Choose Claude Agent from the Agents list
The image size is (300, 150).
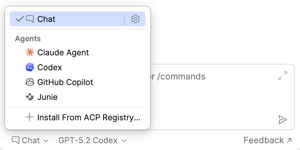click(63, 52)
